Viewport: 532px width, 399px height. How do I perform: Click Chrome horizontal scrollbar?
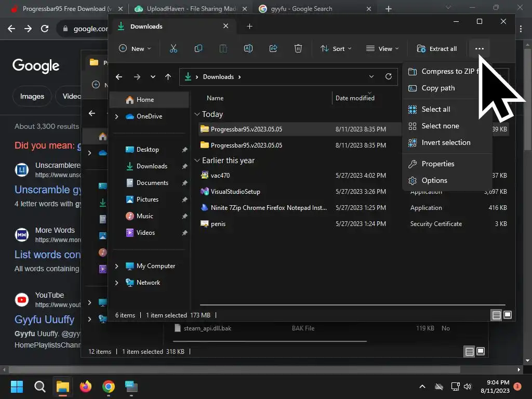(234, 369)
